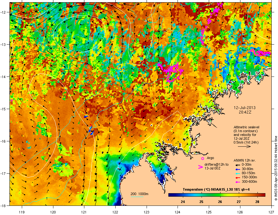Click the '300-600m' depth label
The width and height of the screenshot is (278, 215).
(x=249, y=182)
